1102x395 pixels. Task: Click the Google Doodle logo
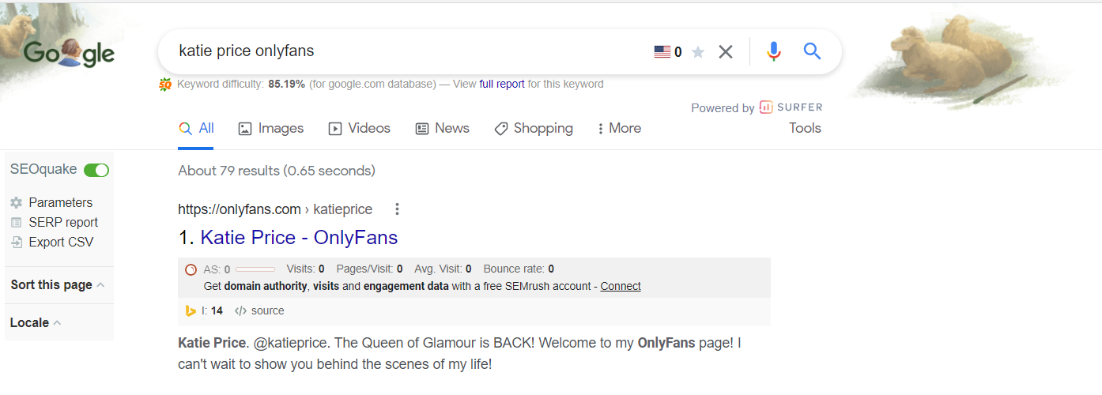click(x=70, y=54)
